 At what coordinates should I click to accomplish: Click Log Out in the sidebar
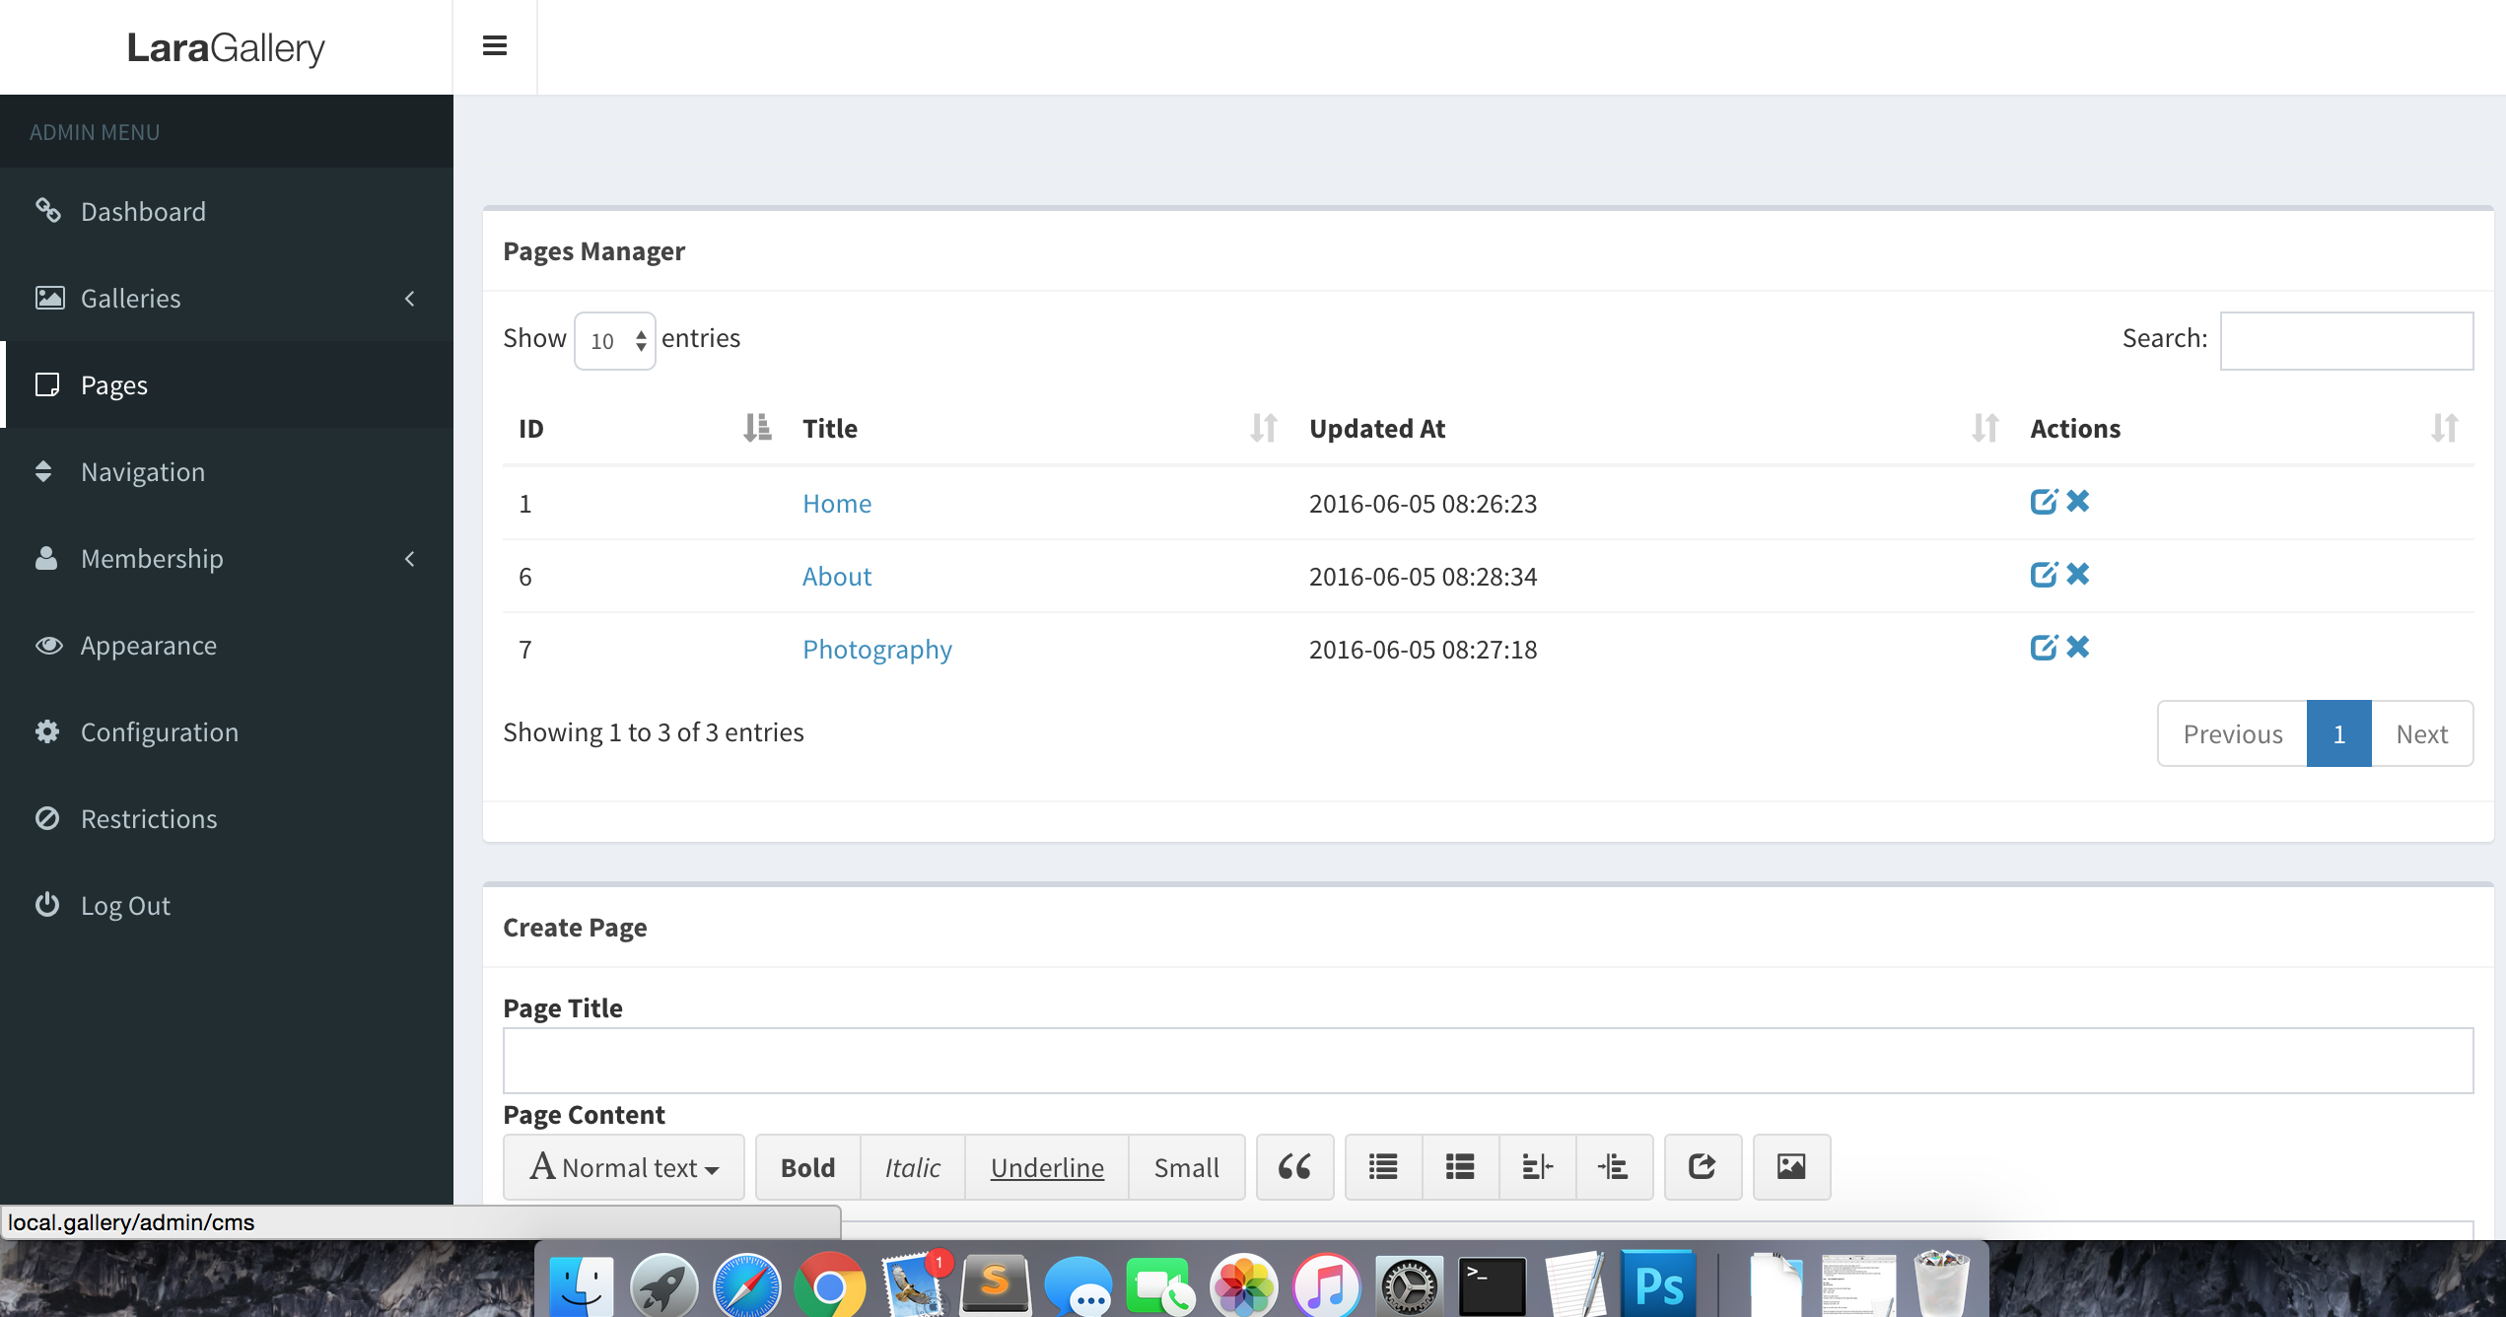227,905
